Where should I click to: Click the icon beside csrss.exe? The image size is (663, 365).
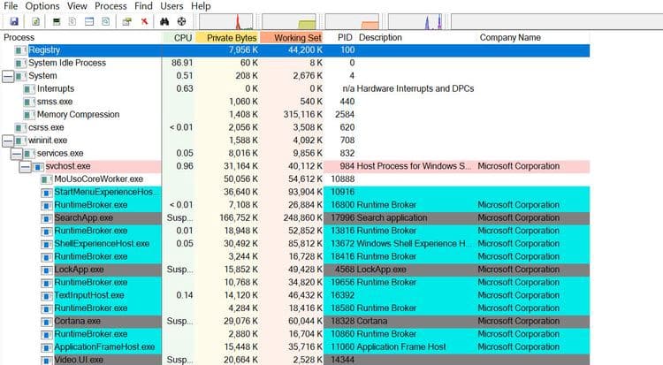point(19,128)
